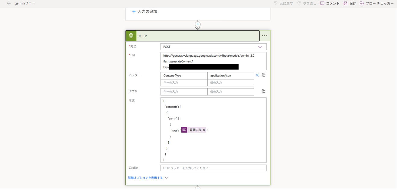Open the 方法 POST dropdown
Image resolution: width=397 pixels, height=190 pixels.
pyautogui.click(x=213, y=47)
